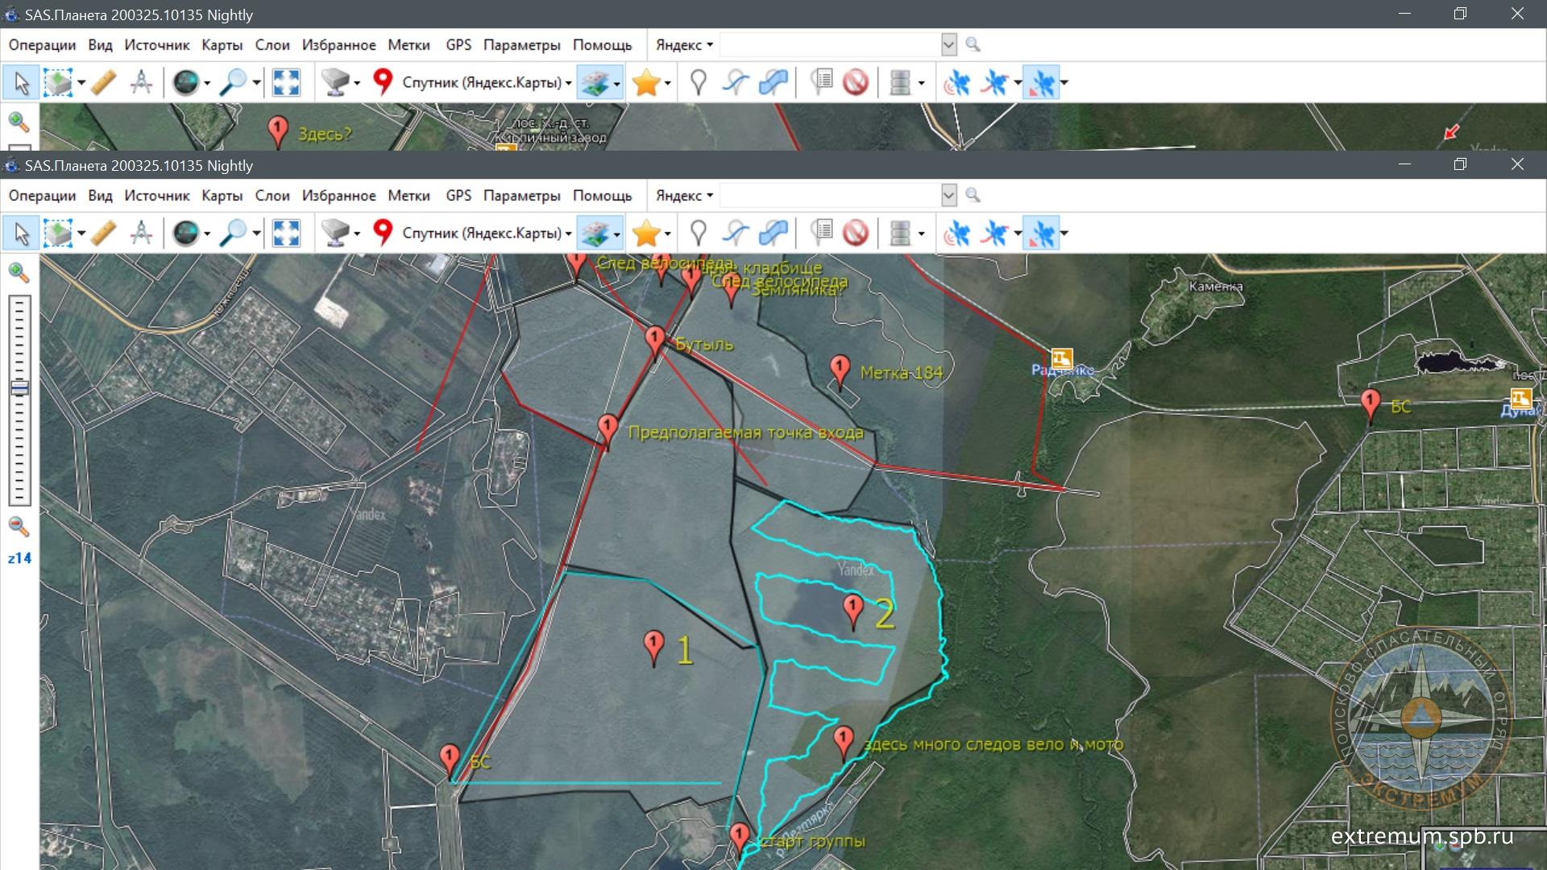Connect GPS receiver in the front window
Viewport: 1547px width, 870px height.
tap(957, 234)
